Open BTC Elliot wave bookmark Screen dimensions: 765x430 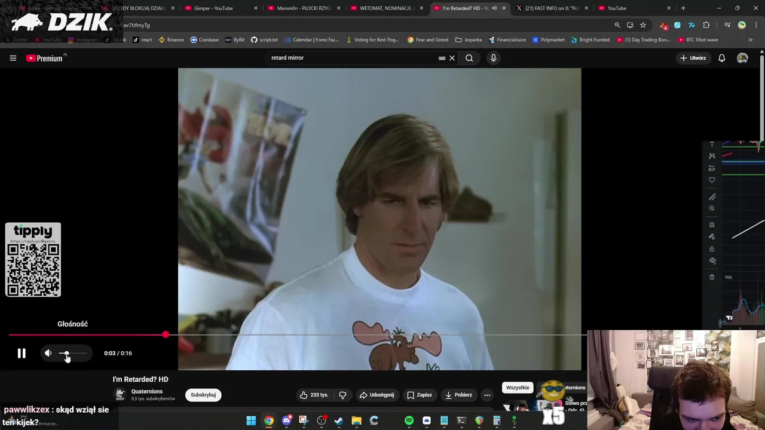click(698, 39)
